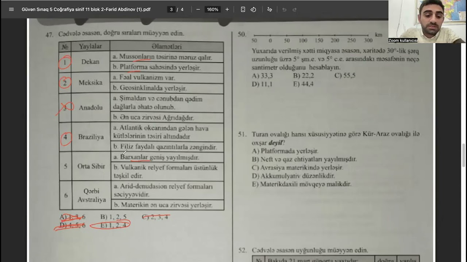Image resolution: width=467 pixels, height=262 pixels.
Task: Click option 'E) Materikdaxili mövqeyə malikdir.'
Action: (x=301, y=184)
